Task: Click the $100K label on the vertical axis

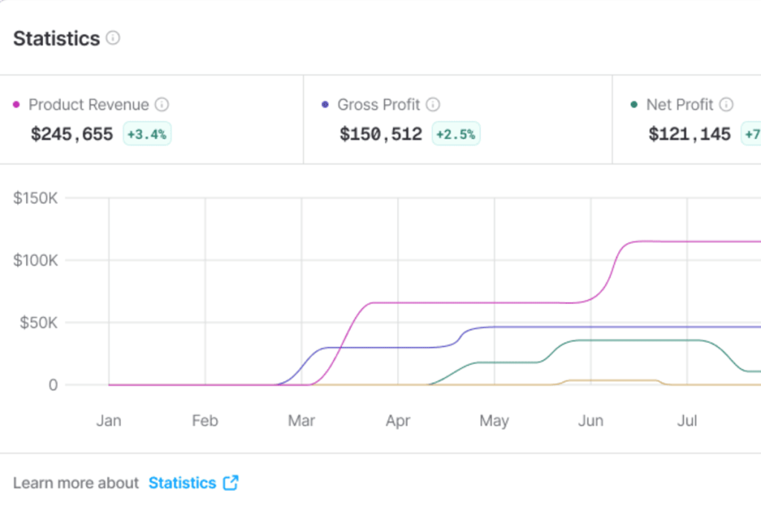Action: coord(36,260)
